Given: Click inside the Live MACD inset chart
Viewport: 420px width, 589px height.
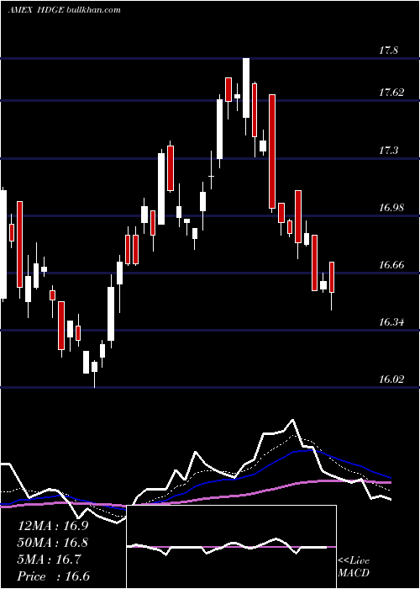Looking at the screenshot, I should click(x=231, y=547).
